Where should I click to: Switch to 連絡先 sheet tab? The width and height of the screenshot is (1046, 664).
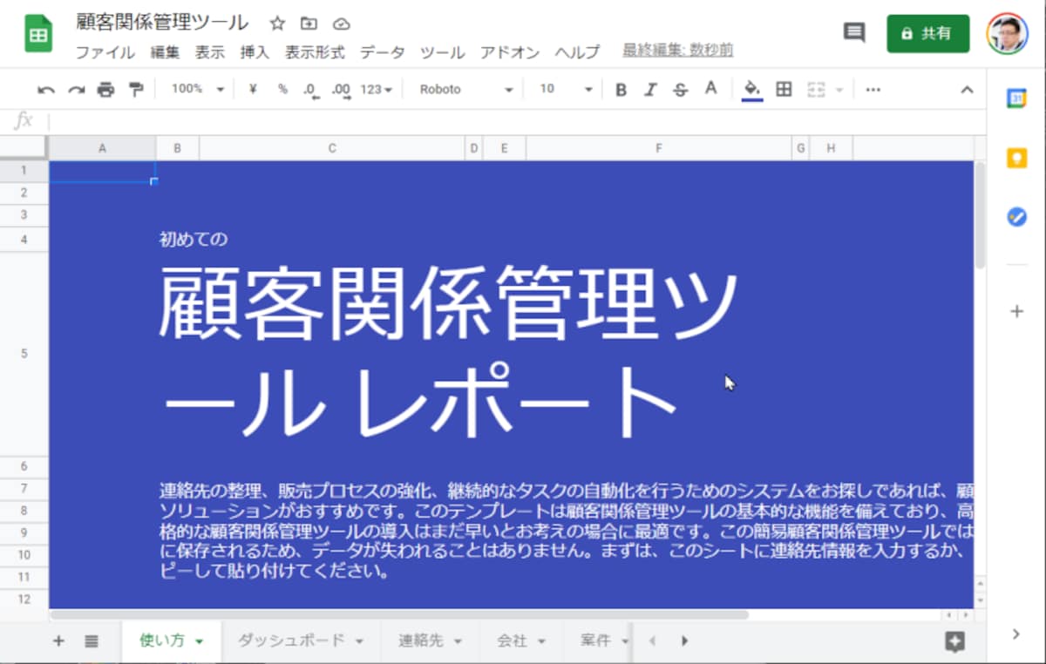(421, 640)
